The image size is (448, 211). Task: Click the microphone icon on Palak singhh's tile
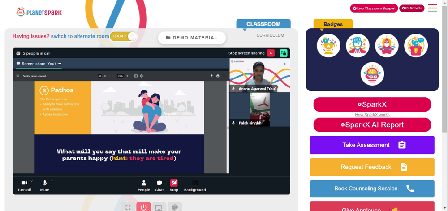tap(233, 123)
